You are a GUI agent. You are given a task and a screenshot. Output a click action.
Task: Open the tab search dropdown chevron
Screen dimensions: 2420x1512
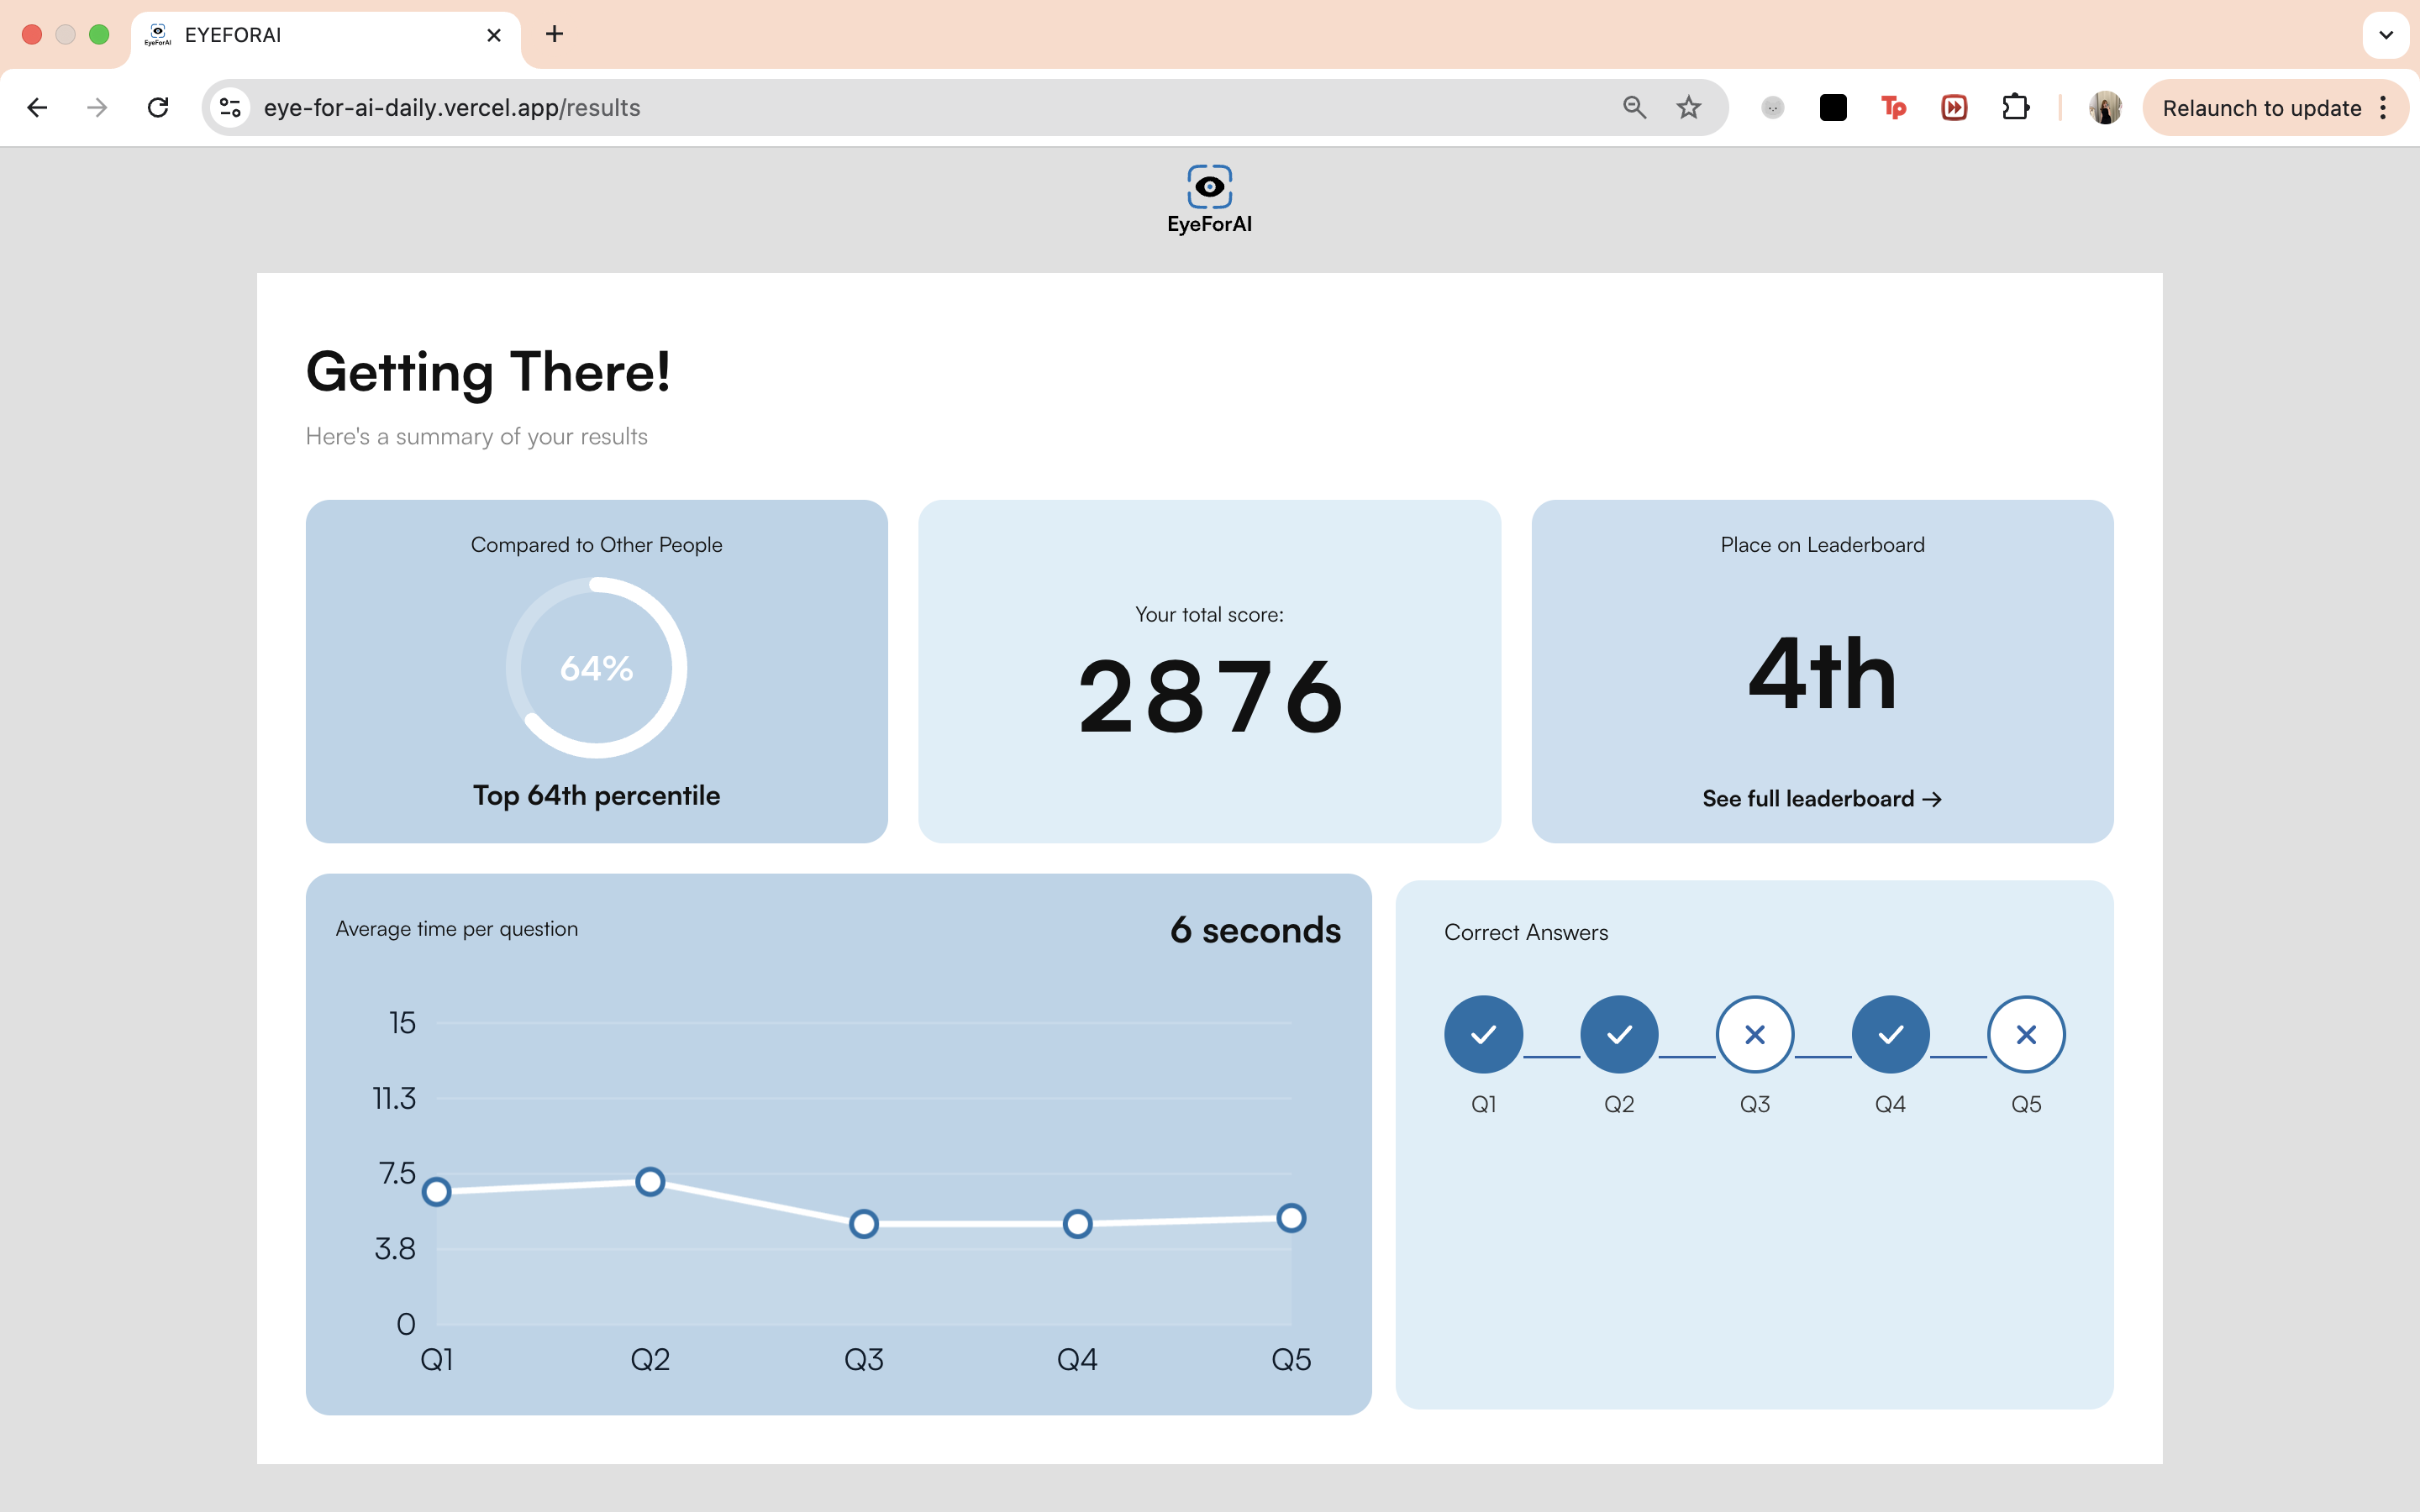(2386, 35)
